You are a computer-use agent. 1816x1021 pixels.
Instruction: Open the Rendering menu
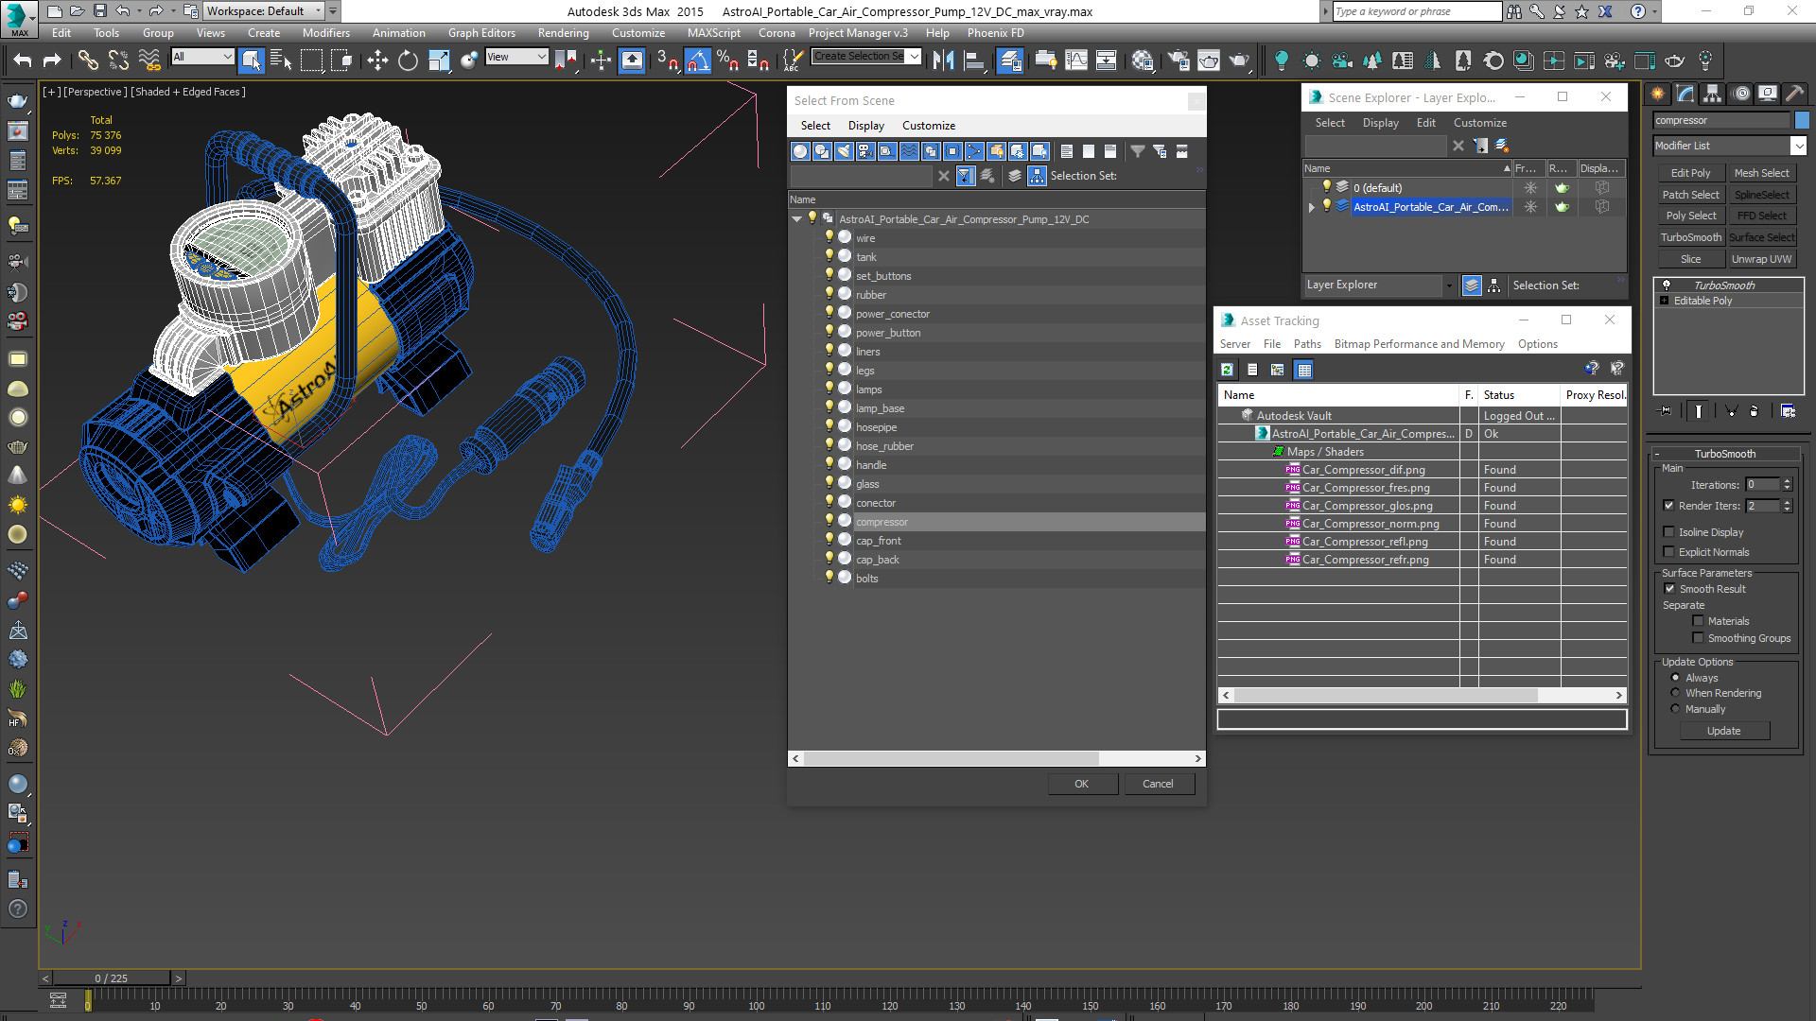point(563,33)
